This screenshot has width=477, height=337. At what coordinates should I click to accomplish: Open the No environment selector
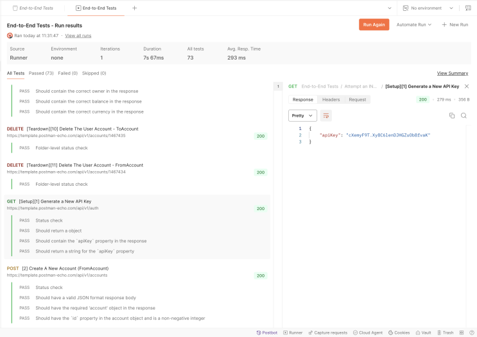click(x=428, y=8)
